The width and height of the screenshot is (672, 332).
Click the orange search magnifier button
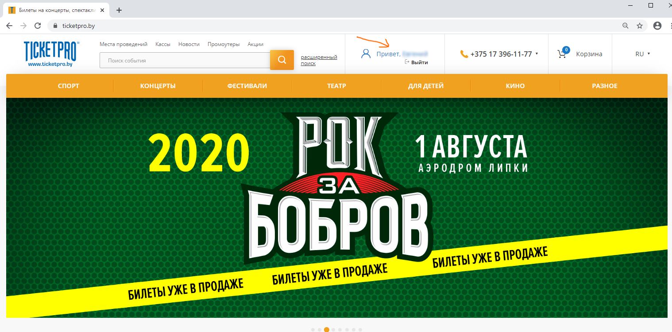click(282, 60)
